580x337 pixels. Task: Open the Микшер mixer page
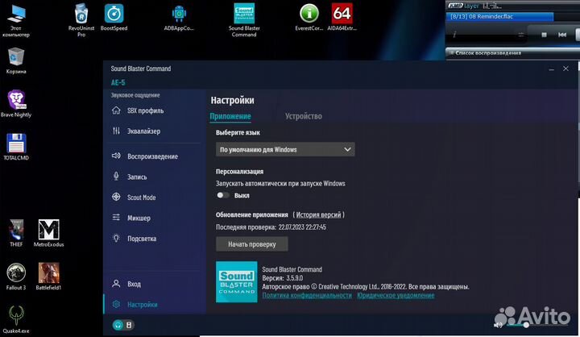pos(139,218)
